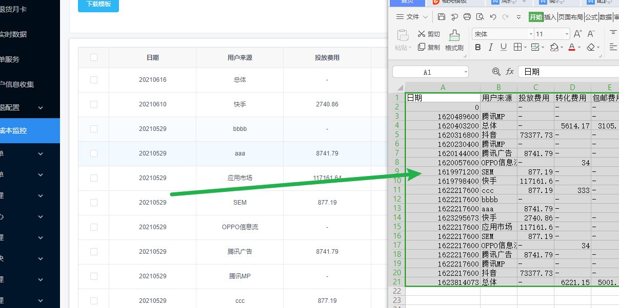This screenshot has height=308, width=619.
Task: Switch to the 公式 ribbon tab
Action: pyautogui.click(x=591, y=17)
